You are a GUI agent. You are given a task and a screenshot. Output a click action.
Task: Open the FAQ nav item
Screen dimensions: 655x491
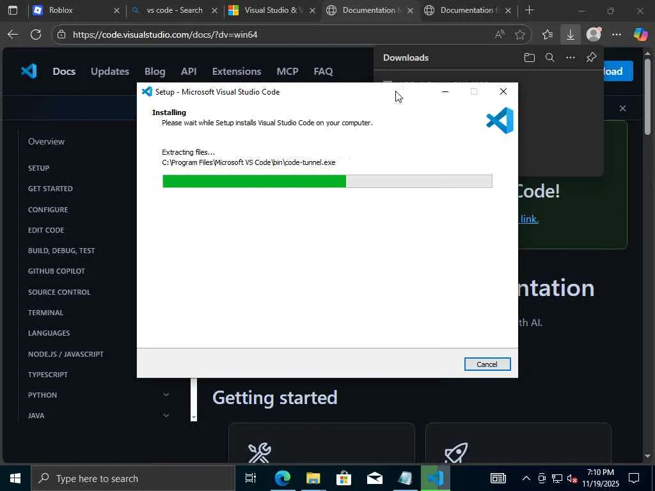click(x=323, y=72)
